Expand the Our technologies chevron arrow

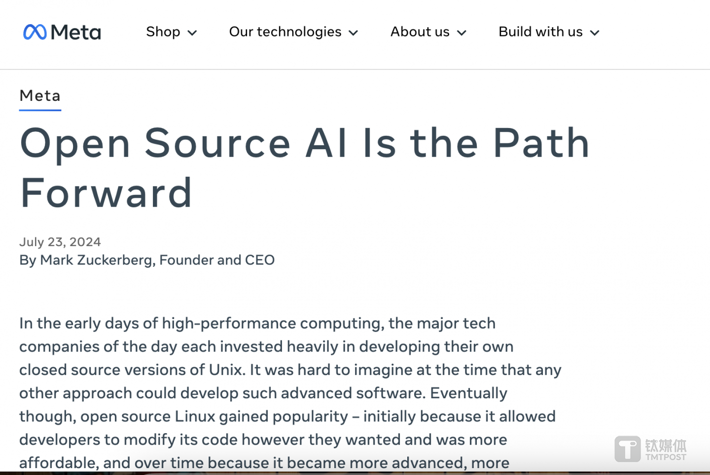coord(354,33)
